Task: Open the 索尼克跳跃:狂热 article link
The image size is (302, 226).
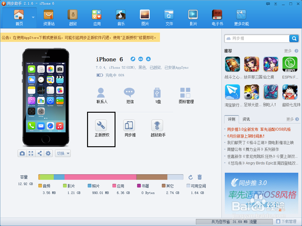Action: pyautogui.click(x=262, y=156)
